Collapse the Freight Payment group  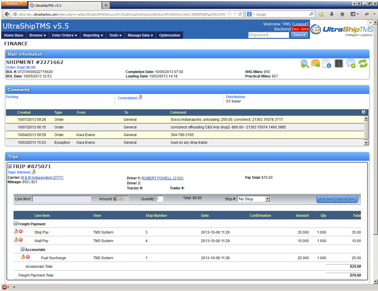(x=16, y=224)
